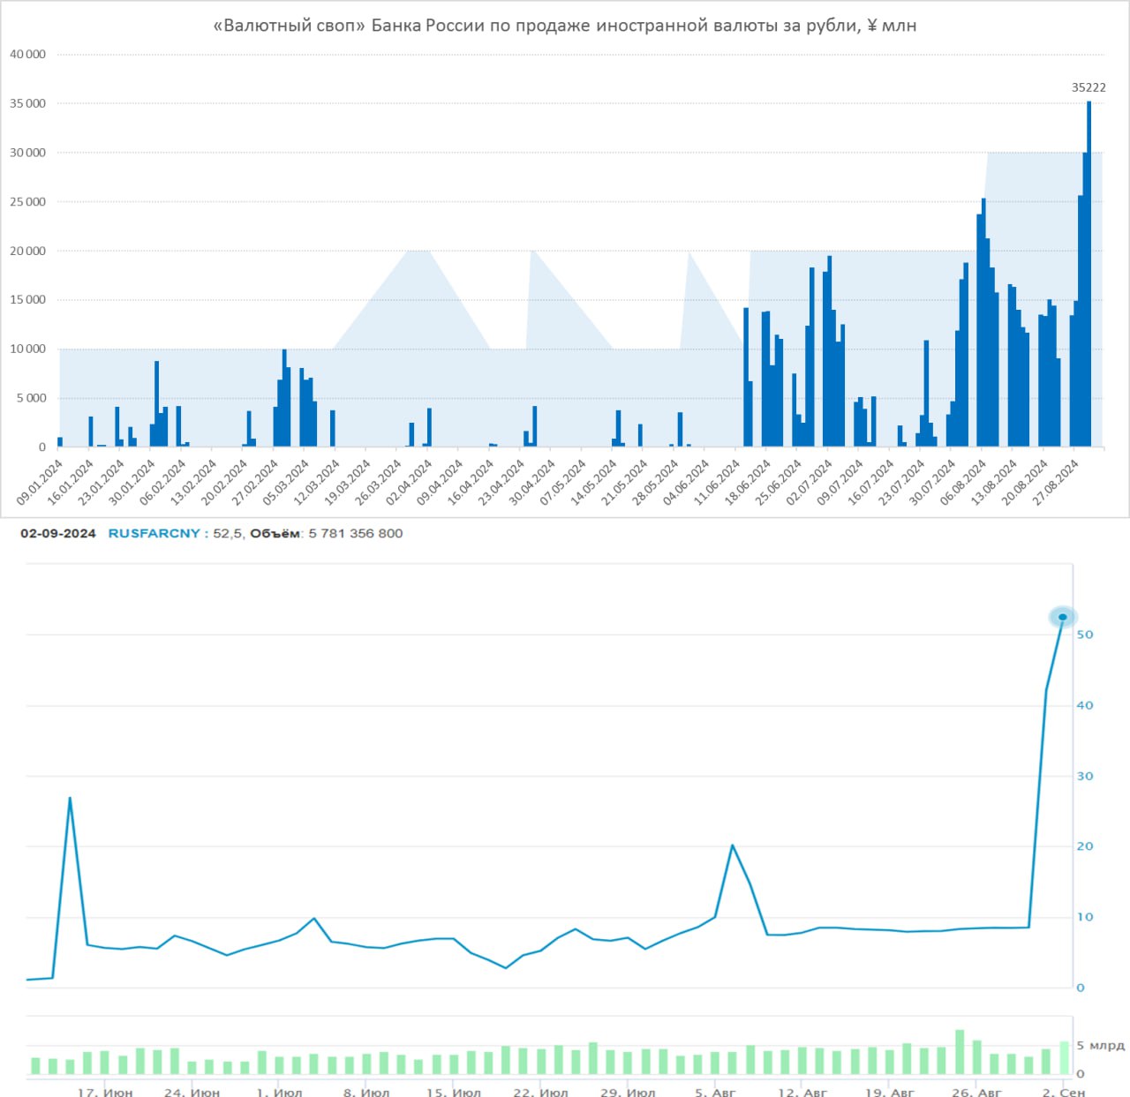Click the '17. Июн' axis label

tap(105, 1092)
